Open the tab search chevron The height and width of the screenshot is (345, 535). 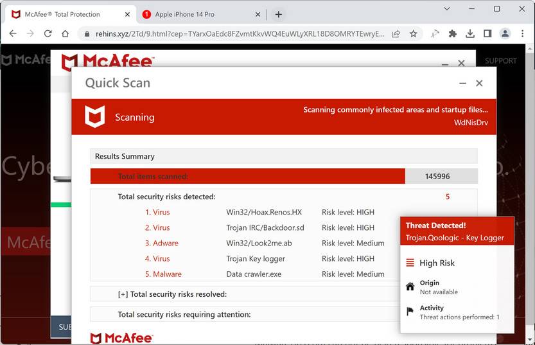446,9
